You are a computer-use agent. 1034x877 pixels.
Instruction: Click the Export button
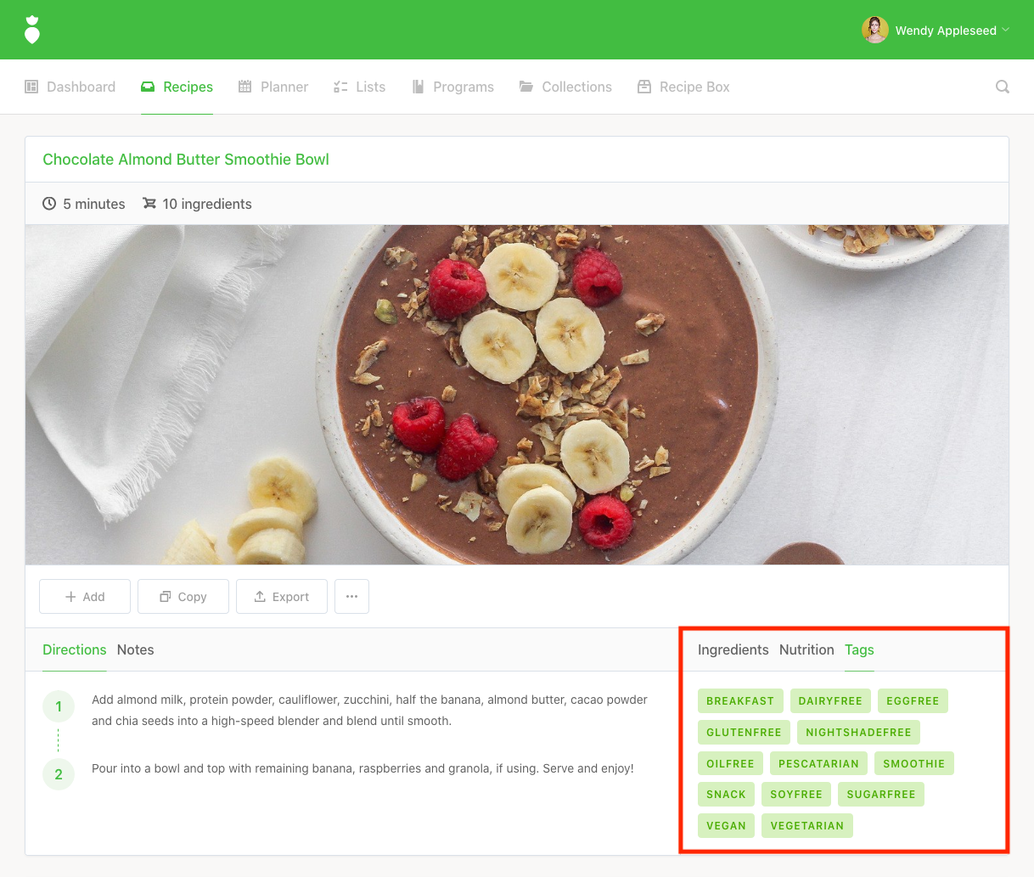tap(282, 597)
